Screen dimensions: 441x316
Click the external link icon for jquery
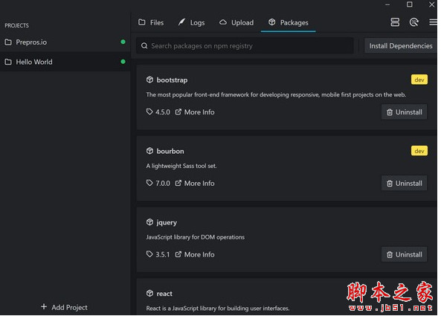[178, 254]
